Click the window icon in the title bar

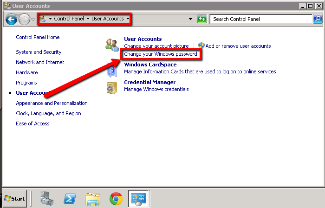point(7,6)
